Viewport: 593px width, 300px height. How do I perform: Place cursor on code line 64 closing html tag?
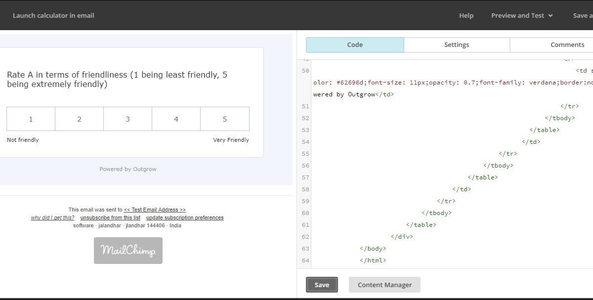[373, 260]
